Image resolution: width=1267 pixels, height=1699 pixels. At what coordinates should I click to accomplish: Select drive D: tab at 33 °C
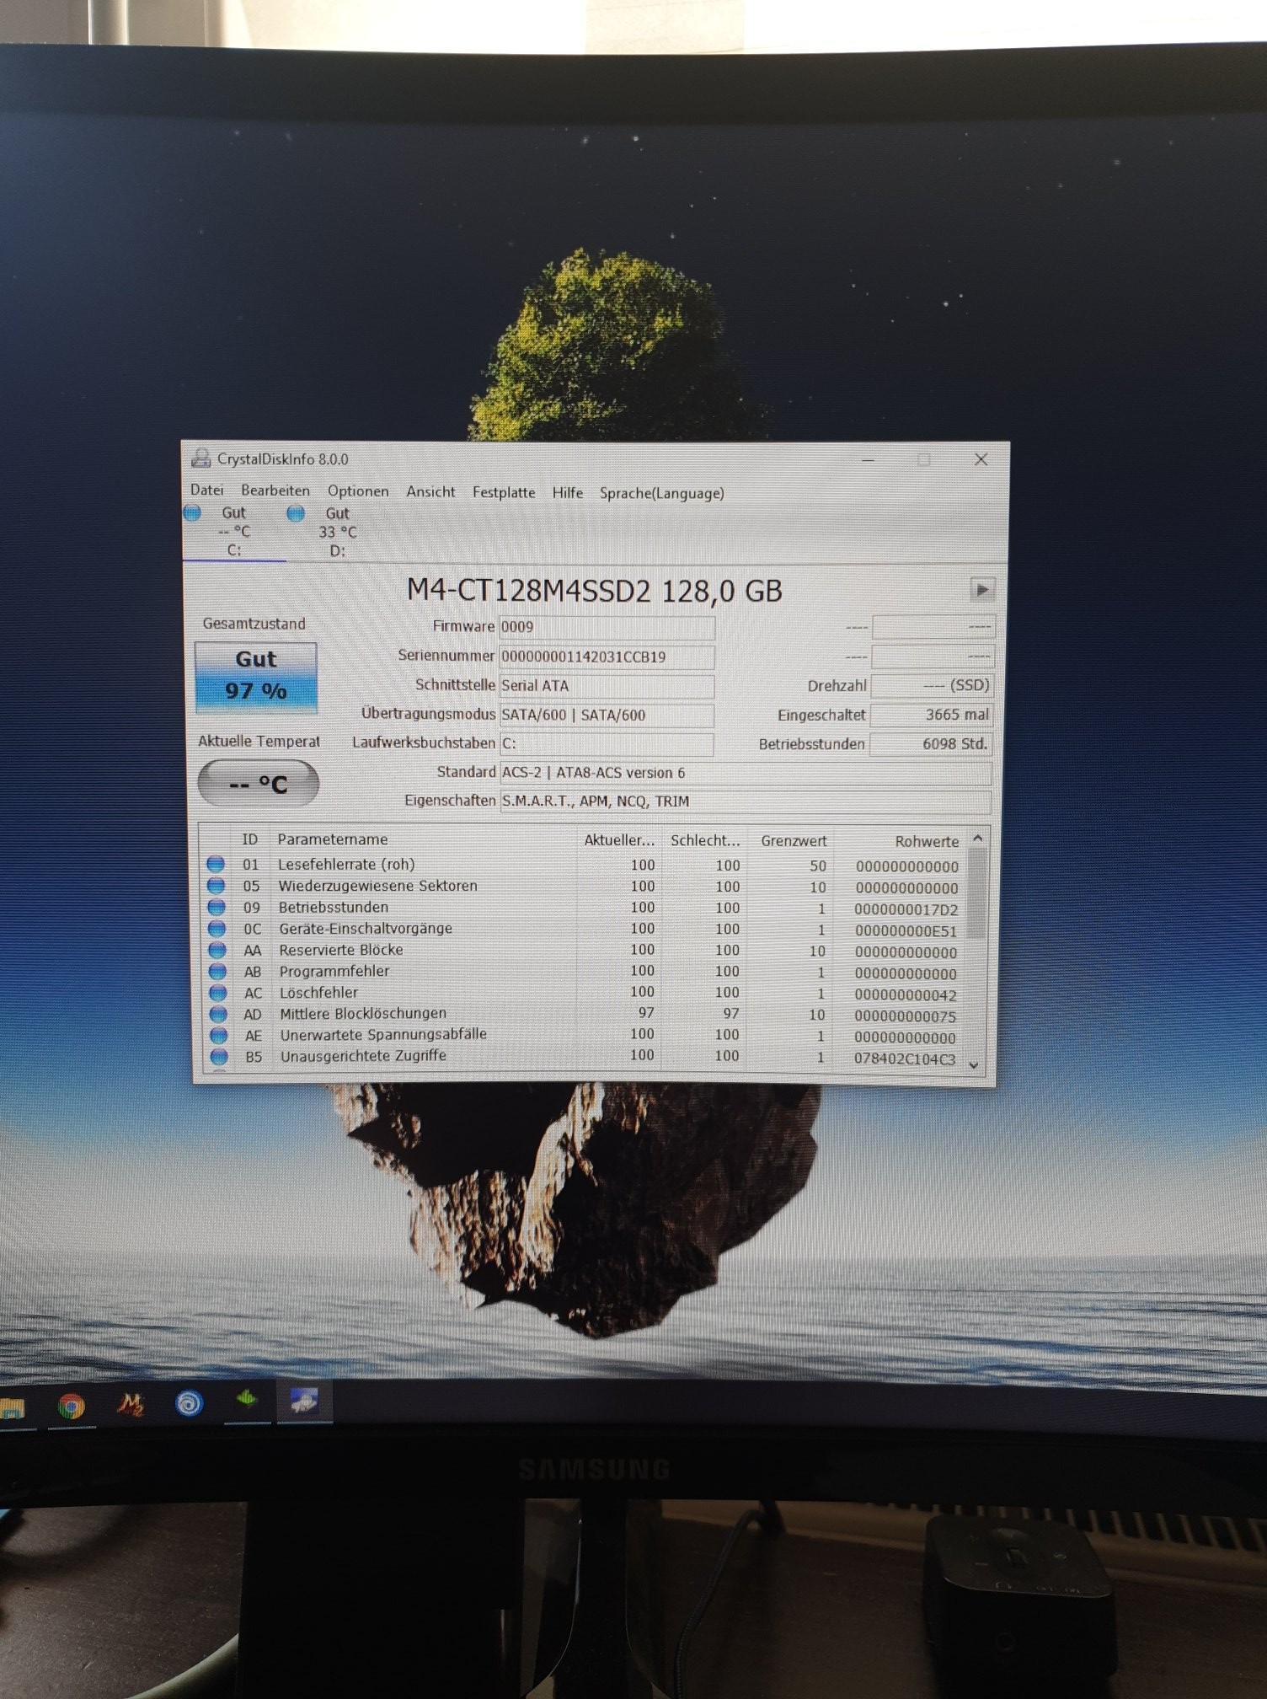click(x=337, y=532)
